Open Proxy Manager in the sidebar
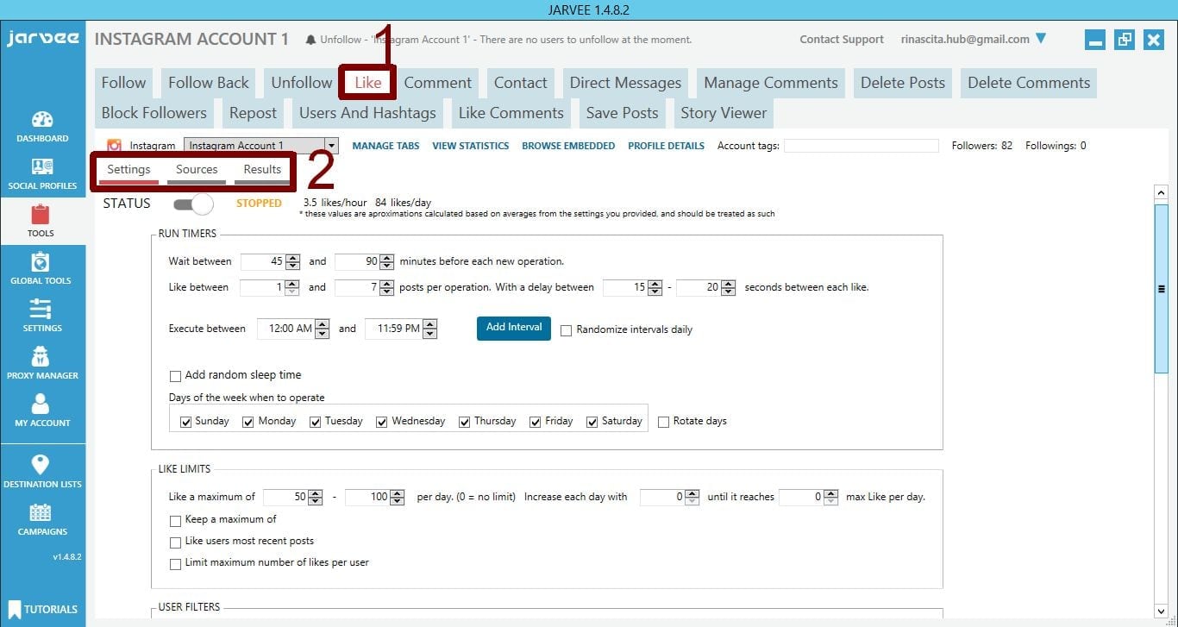This screenshot has height=627, width=1178. (x=42, y=363)
